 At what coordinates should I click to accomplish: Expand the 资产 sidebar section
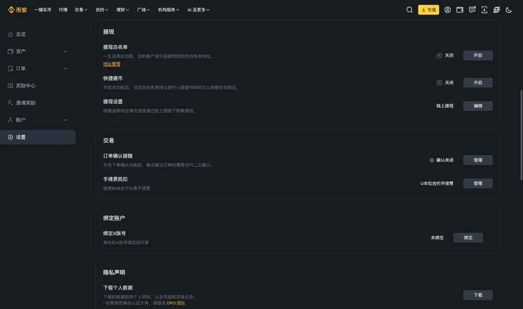tap(38, 51)
